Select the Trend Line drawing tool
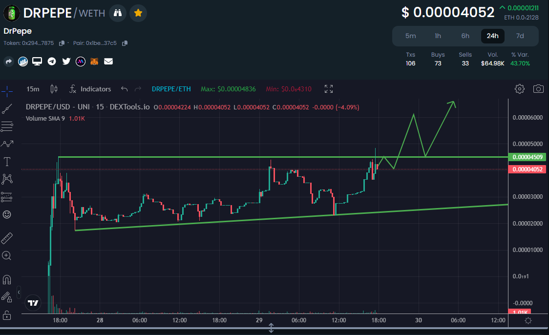The image size is (549, 335). (x=7, y=108)
